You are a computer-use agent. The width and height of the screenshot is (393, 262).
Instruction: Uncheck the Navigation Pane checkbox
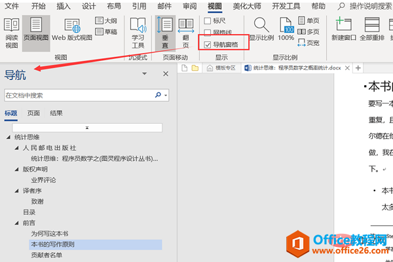click(208, 45)
